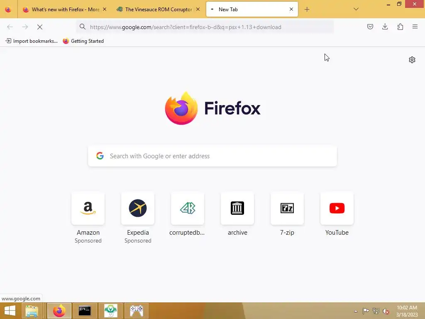Open network status tray icon
Screen dimensions: 425x319
click(376, 311)
